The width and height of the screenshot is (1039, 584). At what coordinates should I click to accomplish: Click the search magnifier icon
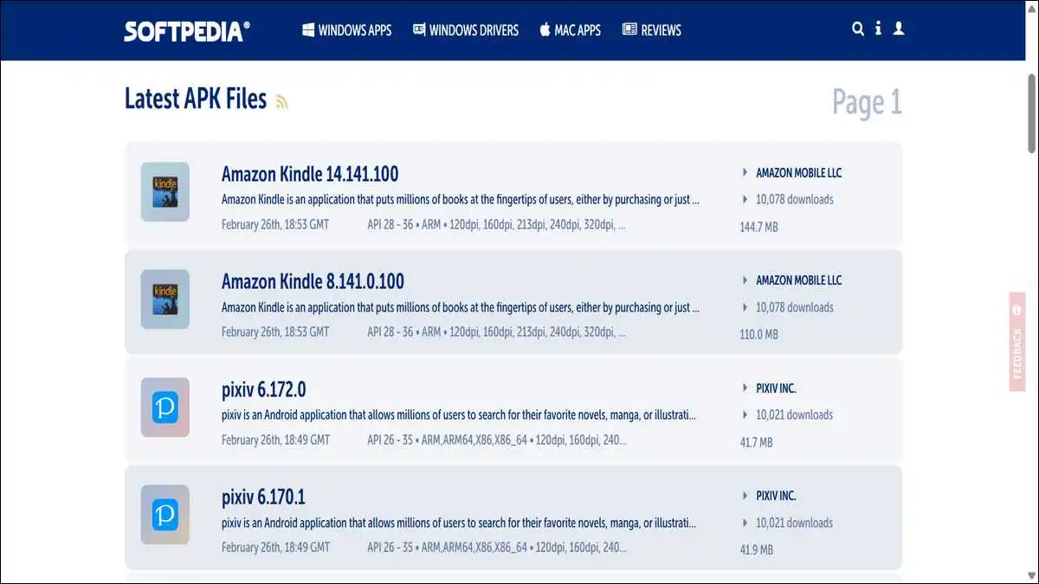point(858,29)
